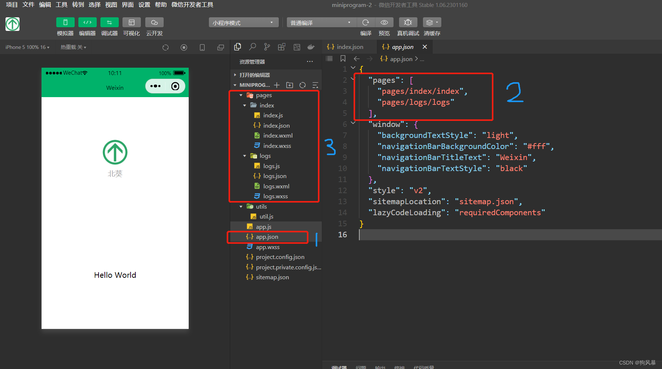662x369 pixels.
Task: Fold the window object at line 6
Action: (353, 123)
